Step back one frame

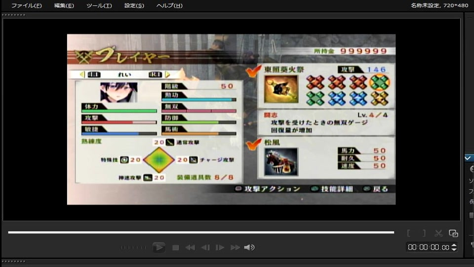(x=205, y=248)
